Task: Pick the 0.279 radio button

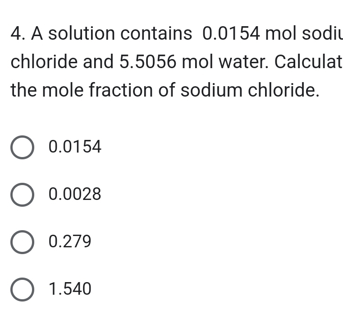Action: 22,242
